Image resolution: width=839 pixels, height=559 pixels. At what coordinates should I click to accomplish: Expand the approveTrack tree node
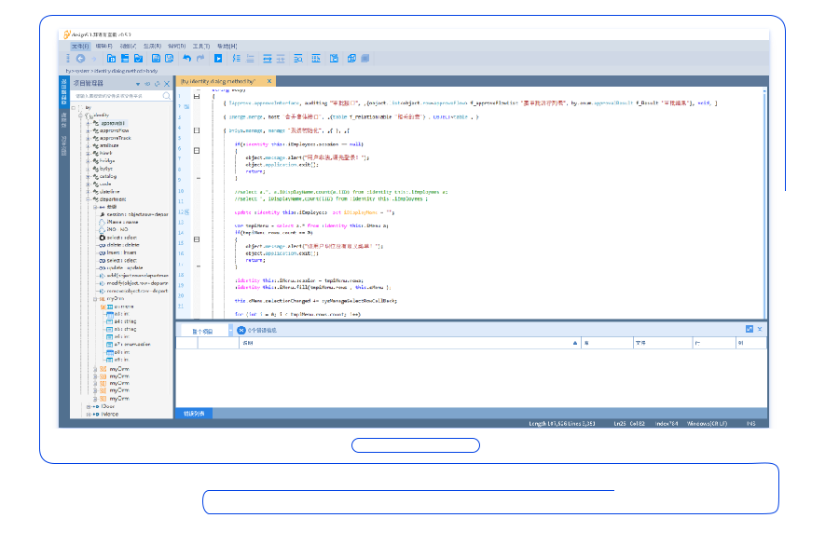pyautogui.click(x=89, y=138)
